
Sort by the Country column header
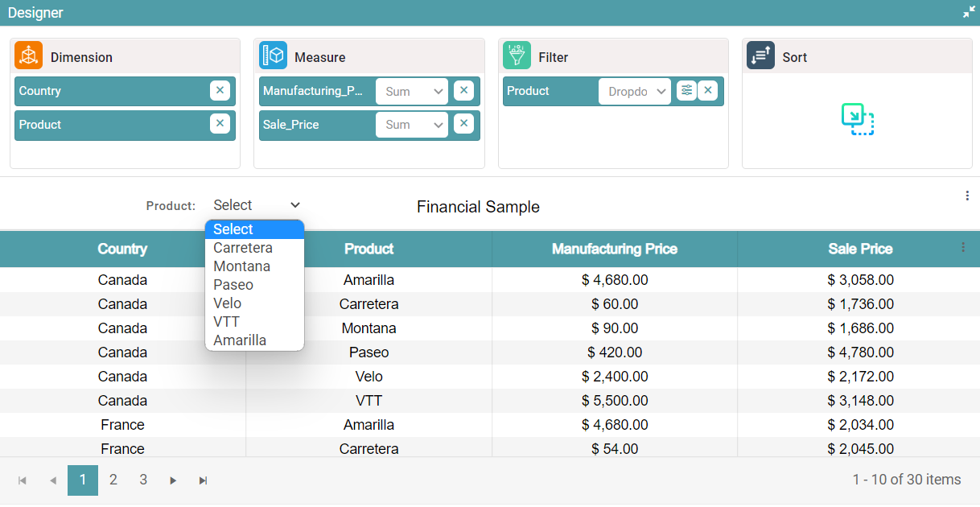[122, 249]
